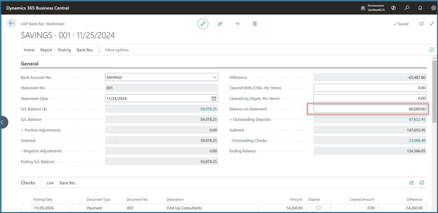Click the Description column header
The width and height of the screenshot is (438, 213).
point(175,200)
